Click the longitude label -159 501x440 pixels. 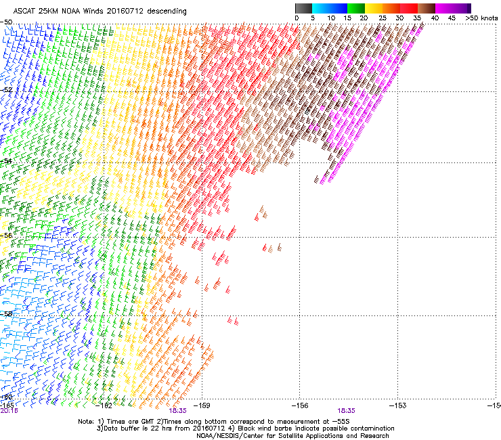pyautogui.click(x=202, y=405)
